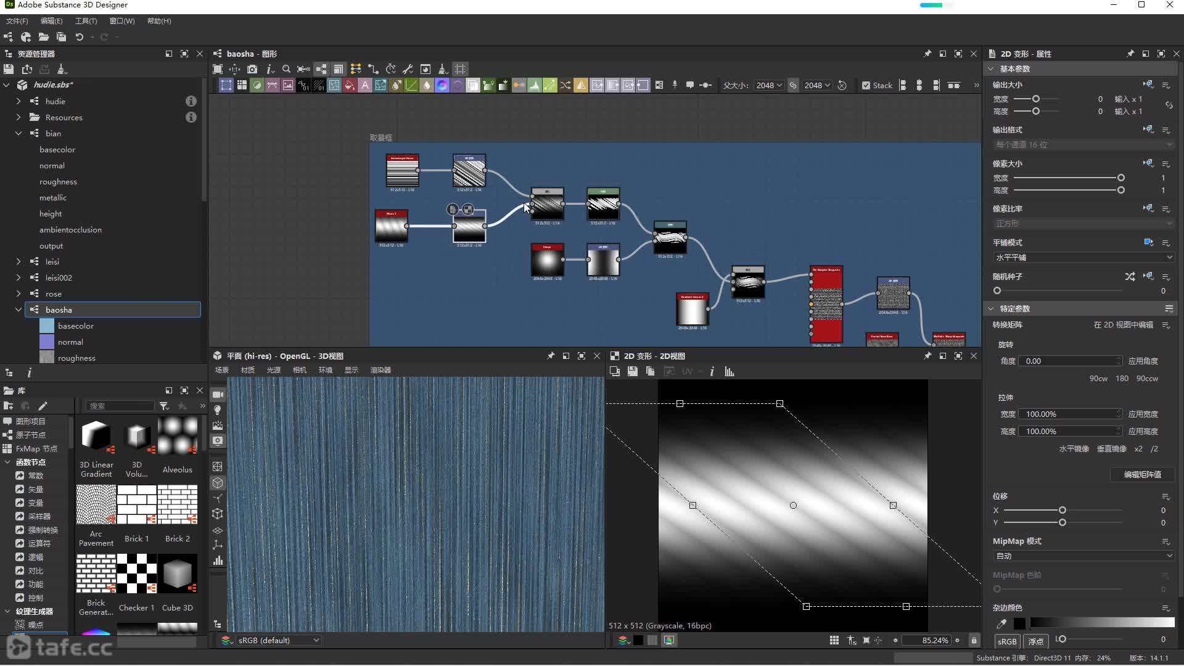Click the search magnifier in graph toolbar
The width and height of the screenshot is (1184, 666).
coord(286,69)
